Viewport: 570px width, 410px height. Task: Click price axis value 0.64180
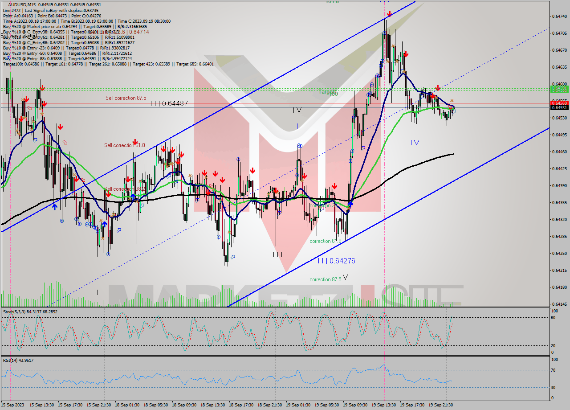(559, 287)
